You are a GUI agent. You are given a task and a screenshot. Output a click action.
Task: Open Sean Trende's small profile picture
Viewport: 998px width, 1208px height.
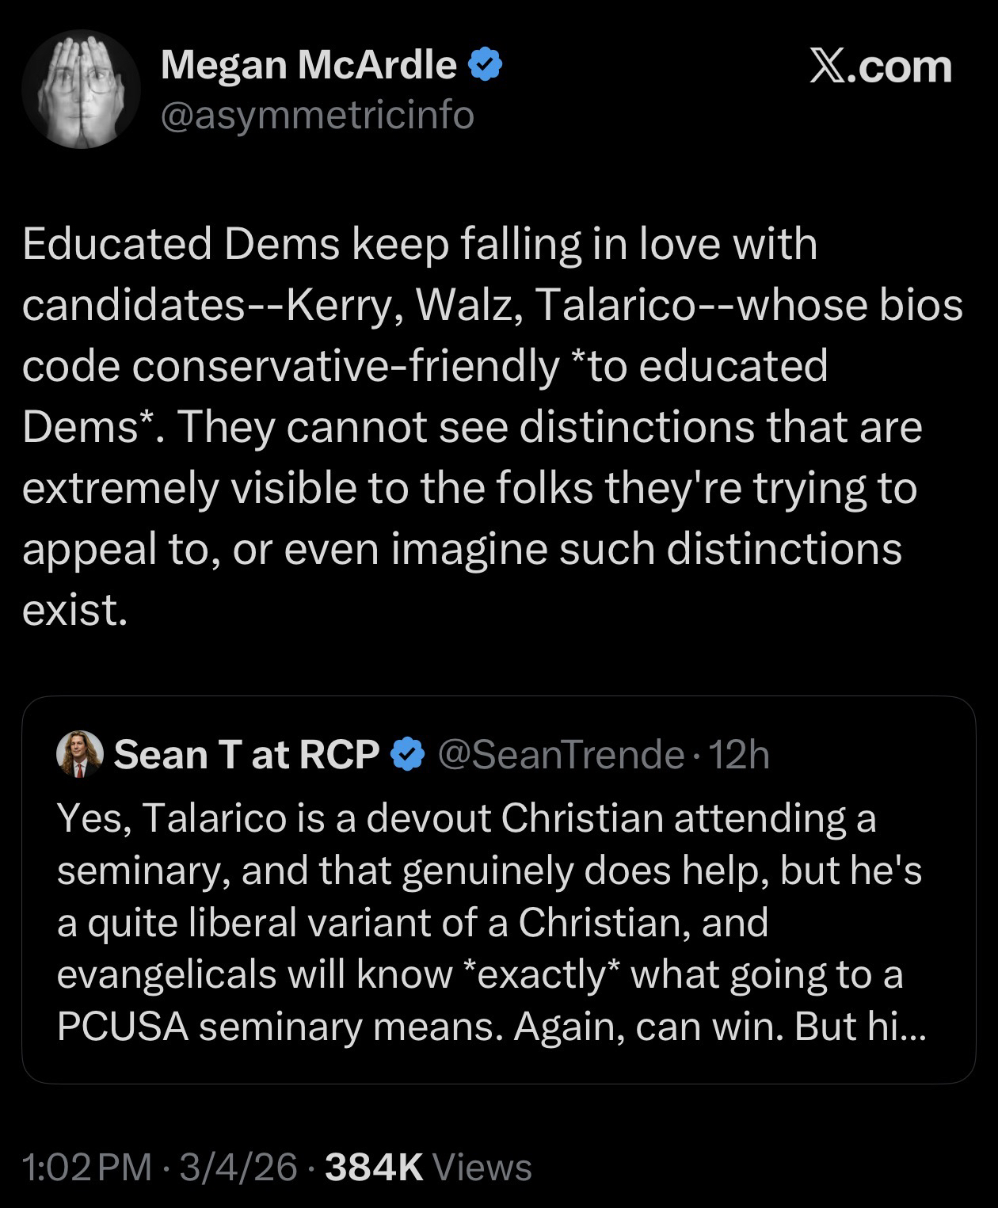(80, 753)
